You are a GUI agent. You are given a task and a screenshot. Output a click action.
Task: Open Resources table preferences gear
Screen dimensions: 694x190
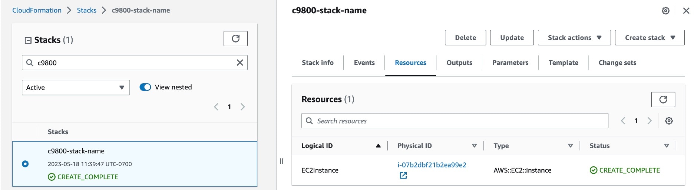click(669, 121)
